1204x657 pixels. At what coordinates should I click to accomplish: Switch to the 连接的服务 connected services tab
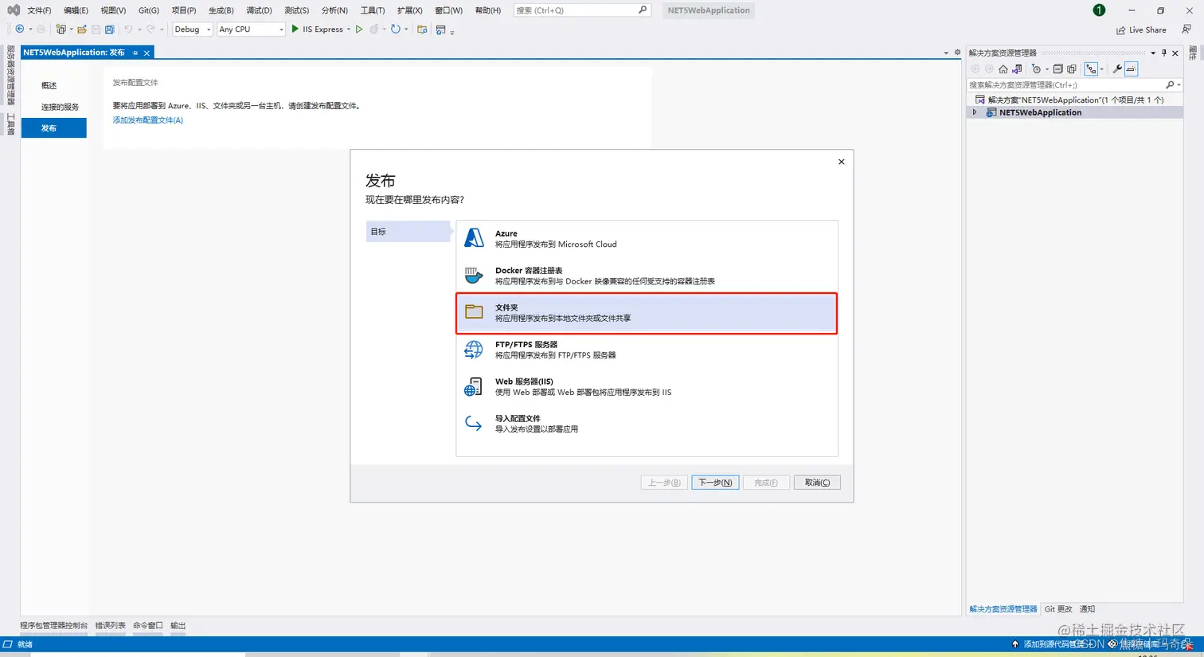(x=54, y=107)
